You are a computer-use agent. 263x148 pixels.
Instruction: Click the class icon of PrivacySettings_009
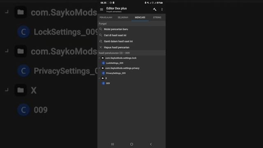point(104,73)
